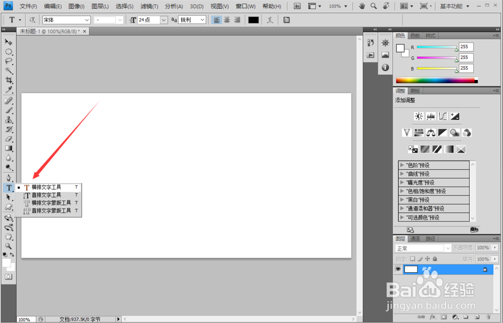Select the Eyedropper tool
The height and width of the screenshot is (323, 503).
9,89
